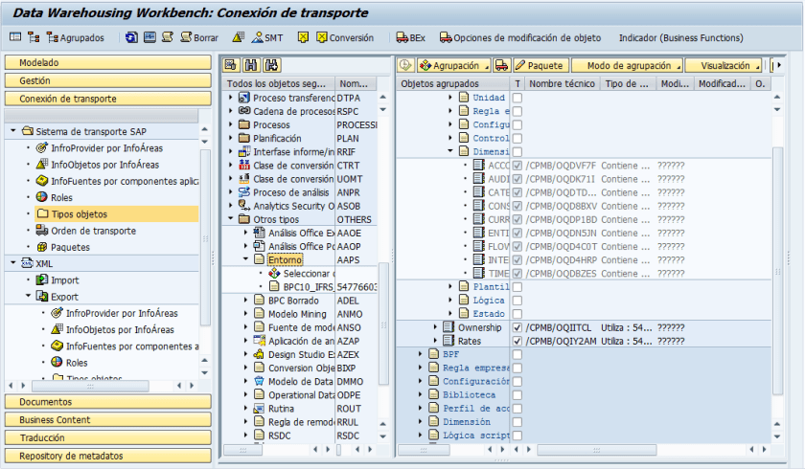Uncheck the Rates transport checkbox
Viewport: 805px width, 469px height.
tap(517, 341)
